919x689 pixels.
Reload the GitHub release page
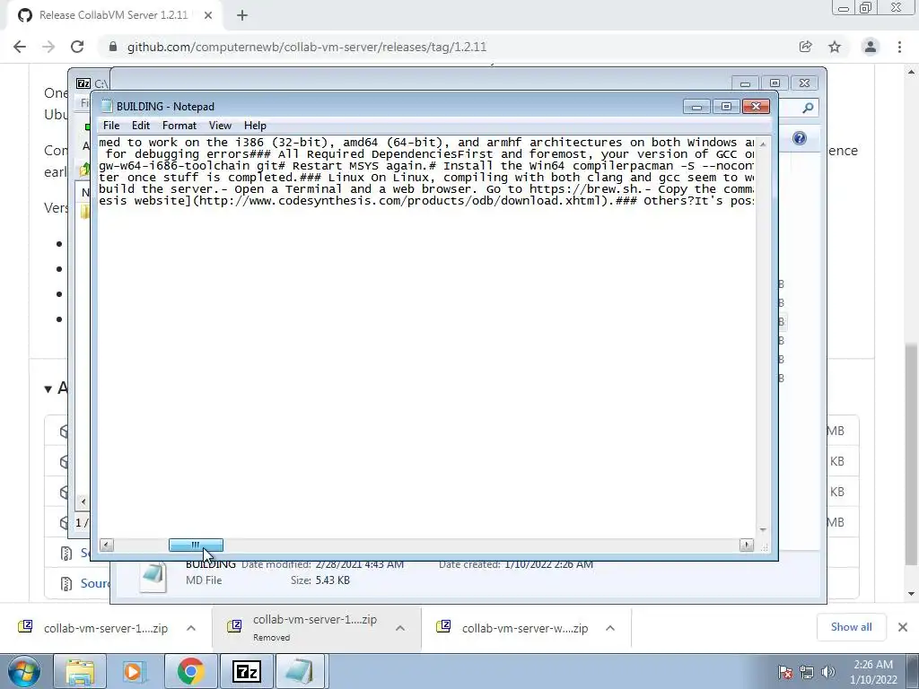(77, 47)
